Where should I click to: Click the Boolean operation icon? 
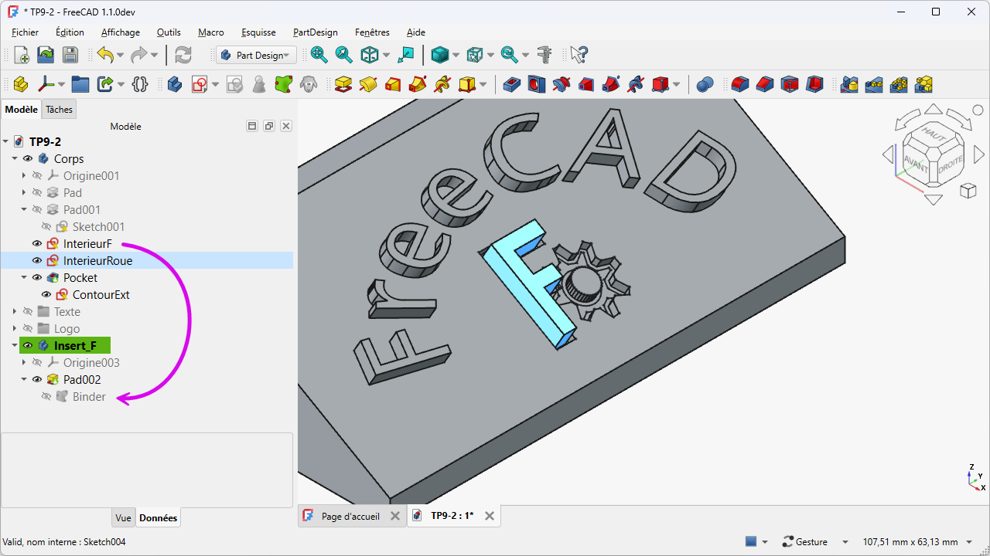[704, 84]
